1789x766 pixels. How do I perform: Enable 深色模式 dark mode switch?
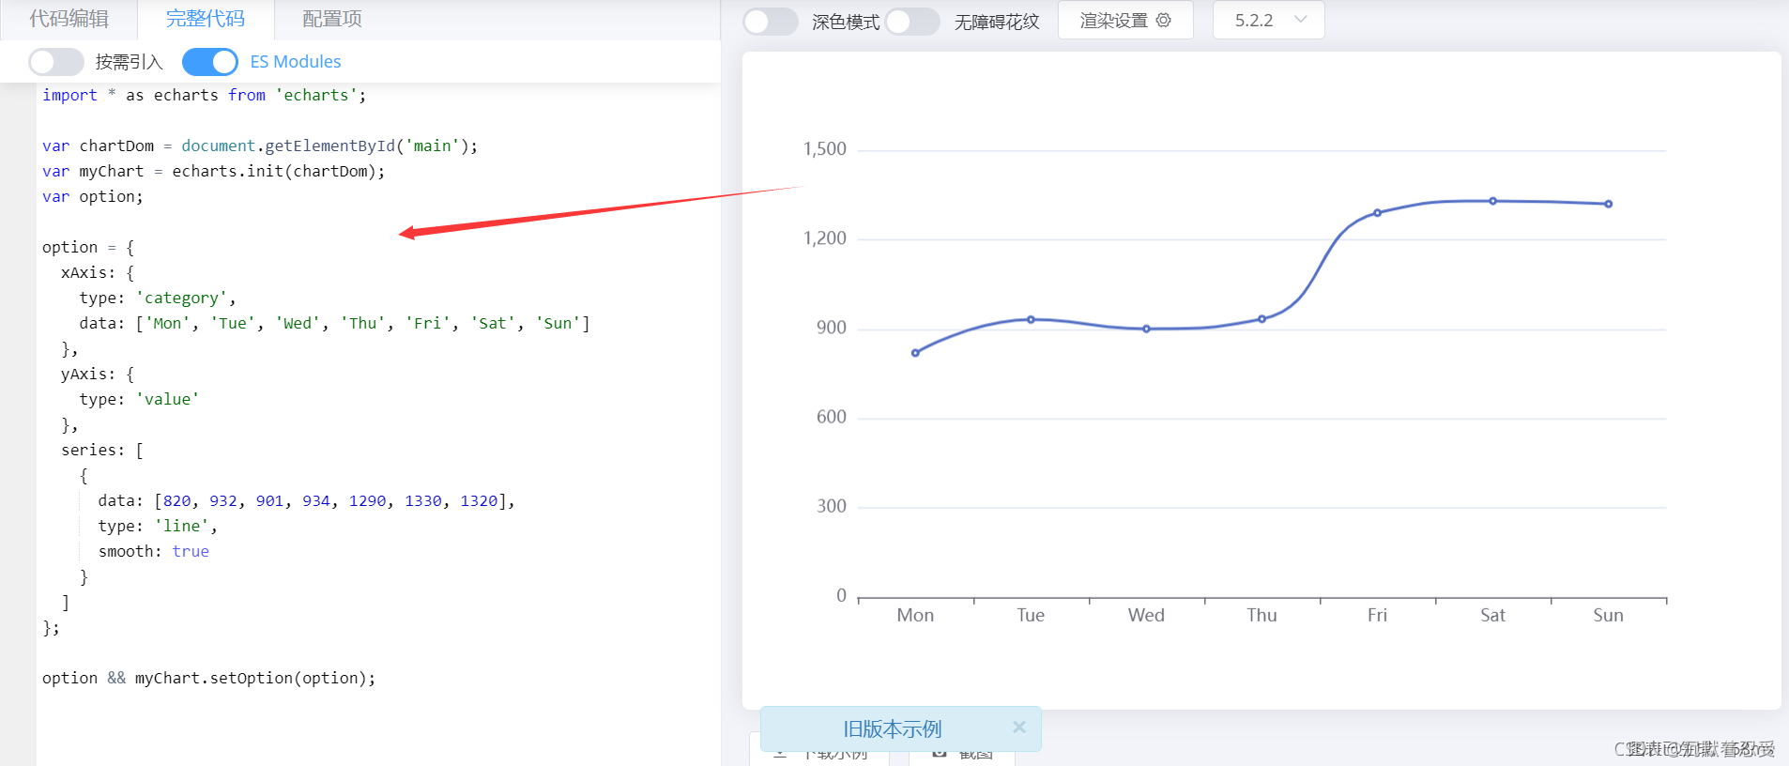point(771,22)
